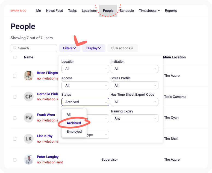The width and height of the screenshot is (212, 173).
Task: Click the Spark & Co logo
Action: pos(18,11)
